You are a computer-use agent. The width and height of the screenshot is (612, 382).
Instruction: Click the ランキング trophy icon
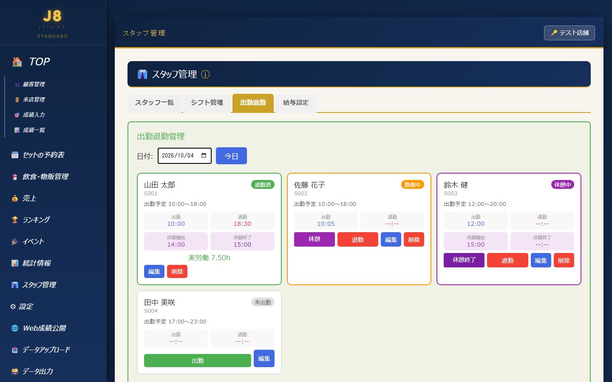click(x=15, y=220)
